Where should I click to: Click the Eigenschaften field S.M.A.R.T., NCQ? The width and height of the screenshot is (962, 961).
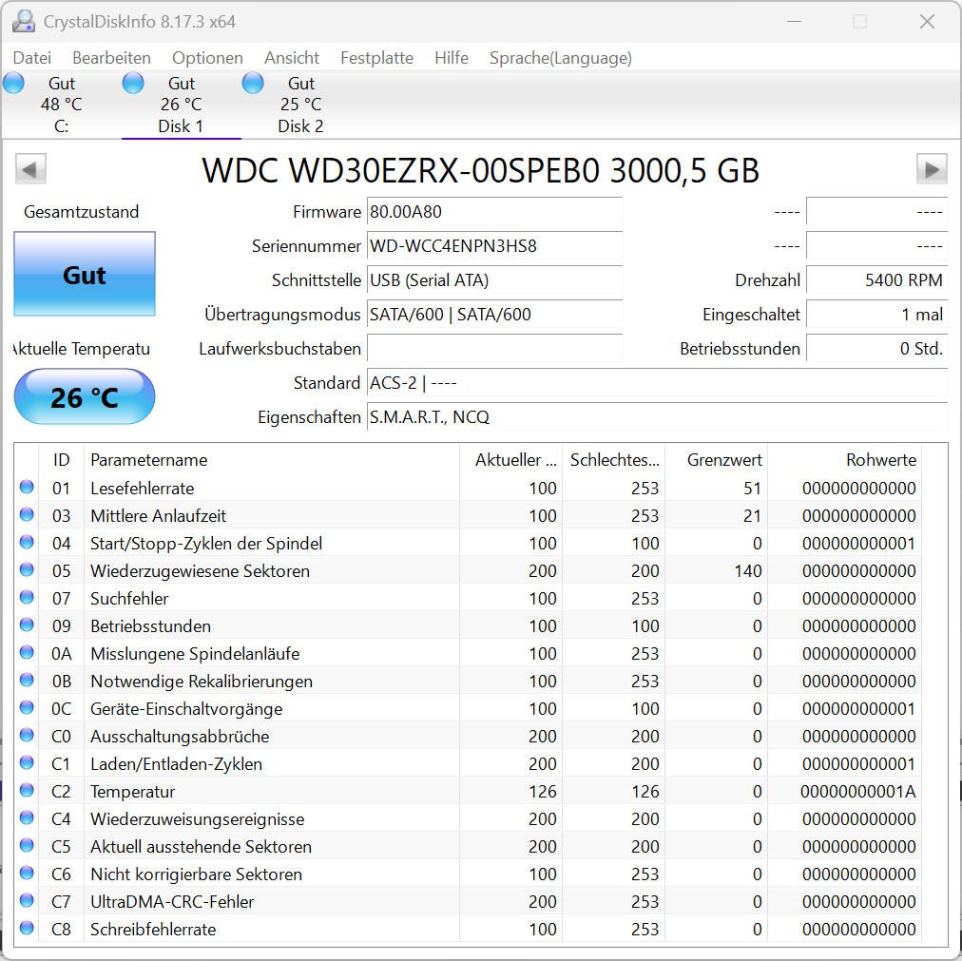pyautogui.click(x=657, y=417)
